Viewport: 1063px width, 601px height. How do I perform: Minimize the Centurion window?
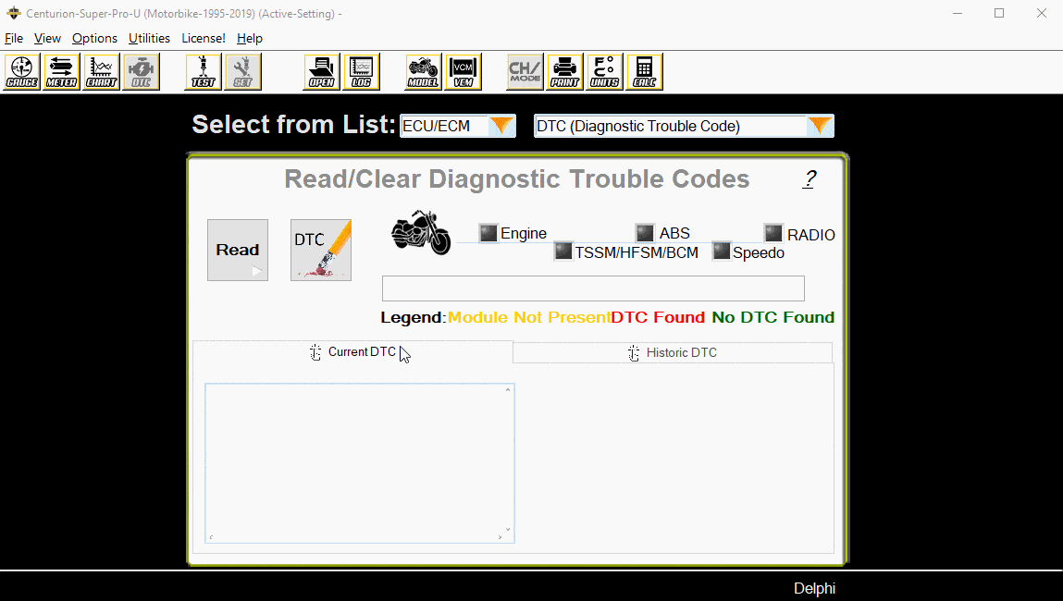coord(958,14)
